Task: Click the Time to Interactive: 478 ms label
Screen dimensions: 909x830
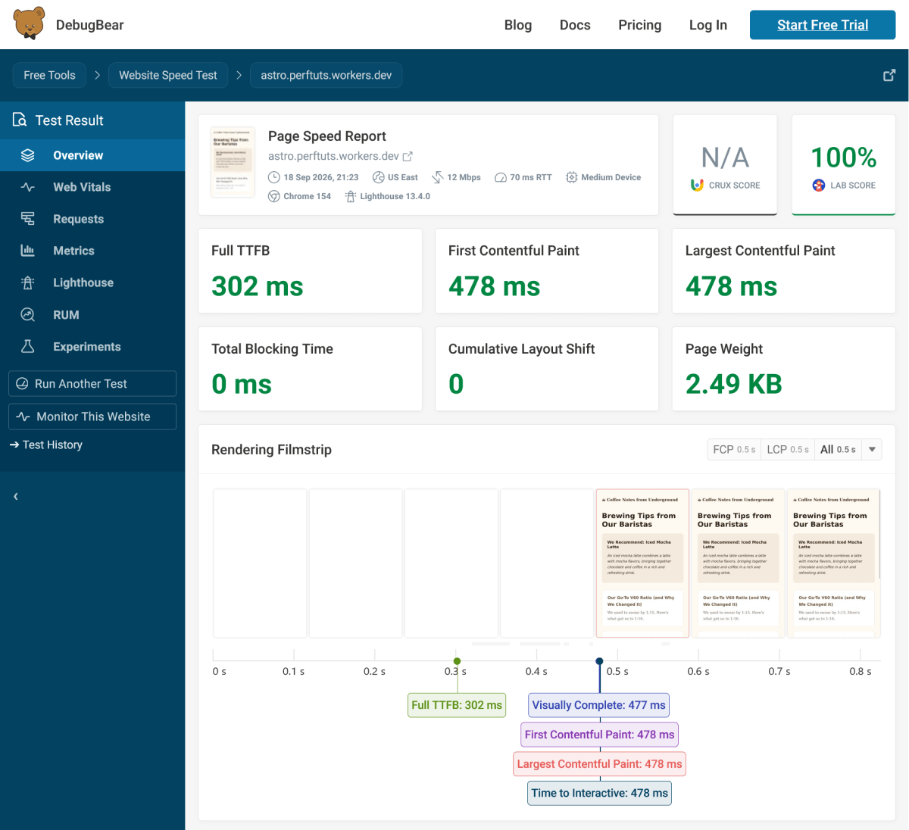Action: [600, 793]
